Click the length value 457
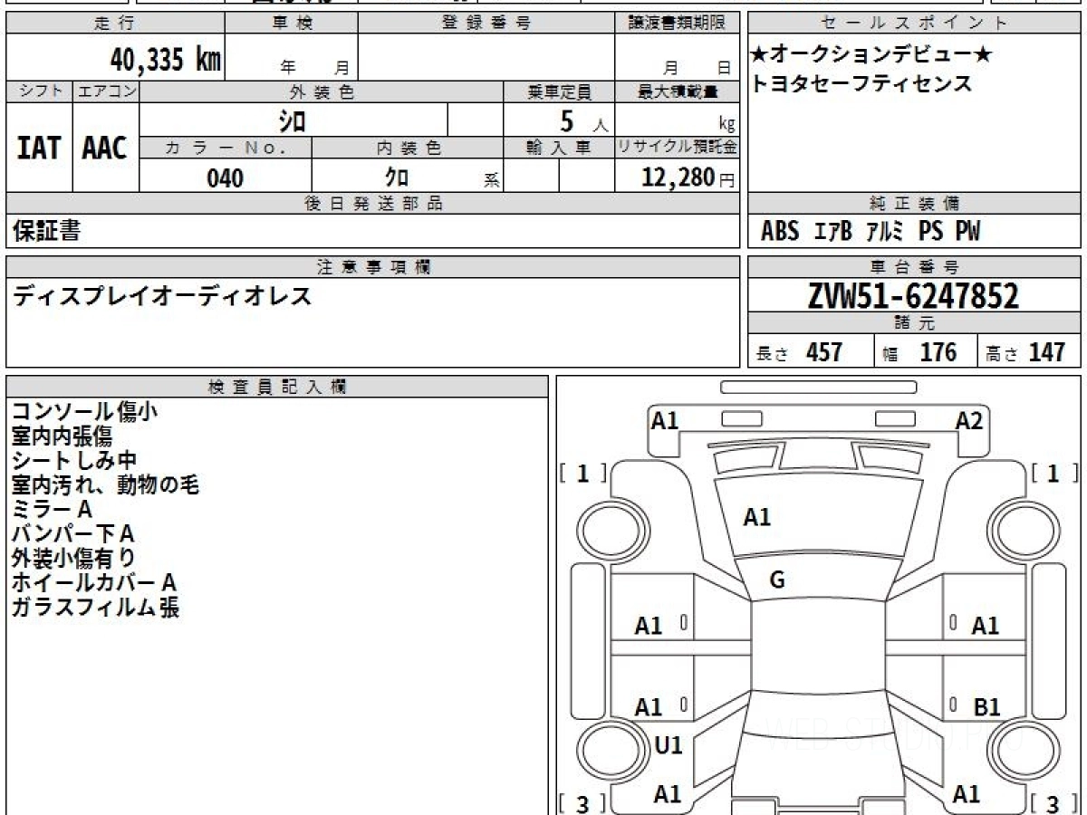The height and width of the screenshot is (815, 1087). point(824,351)
